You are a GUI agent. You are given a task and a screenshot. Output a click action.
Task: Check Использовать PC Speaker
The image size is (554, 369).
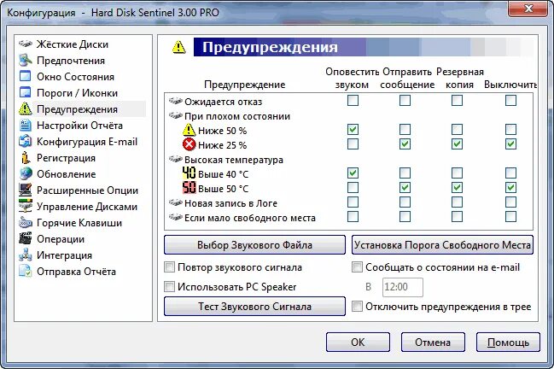(x=170, y=287)
